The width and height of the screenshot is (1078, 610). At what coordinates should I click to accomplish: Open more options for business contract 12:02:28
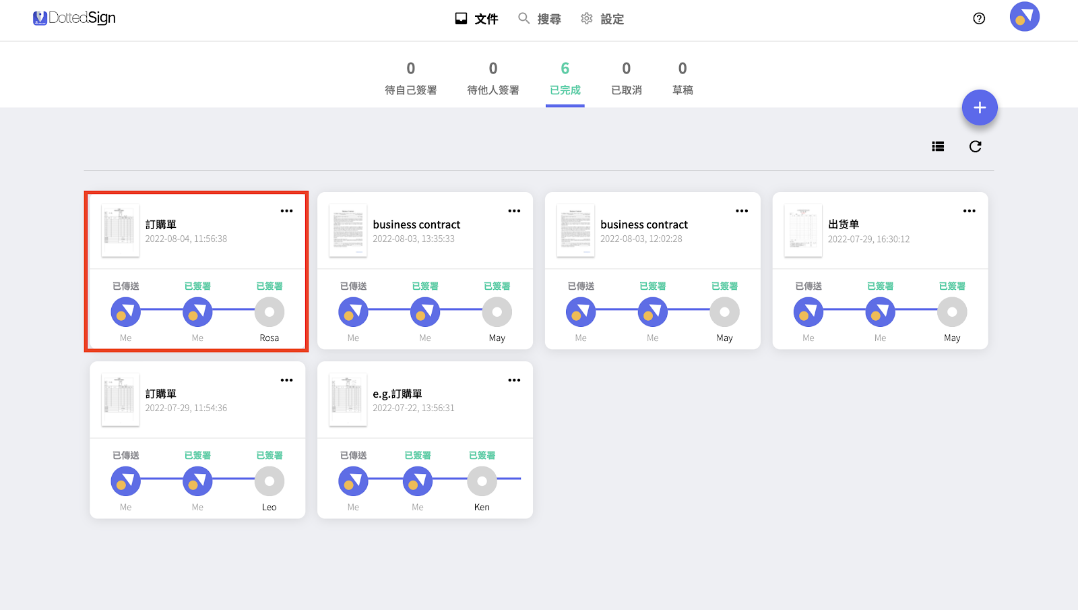coord(742,211)
